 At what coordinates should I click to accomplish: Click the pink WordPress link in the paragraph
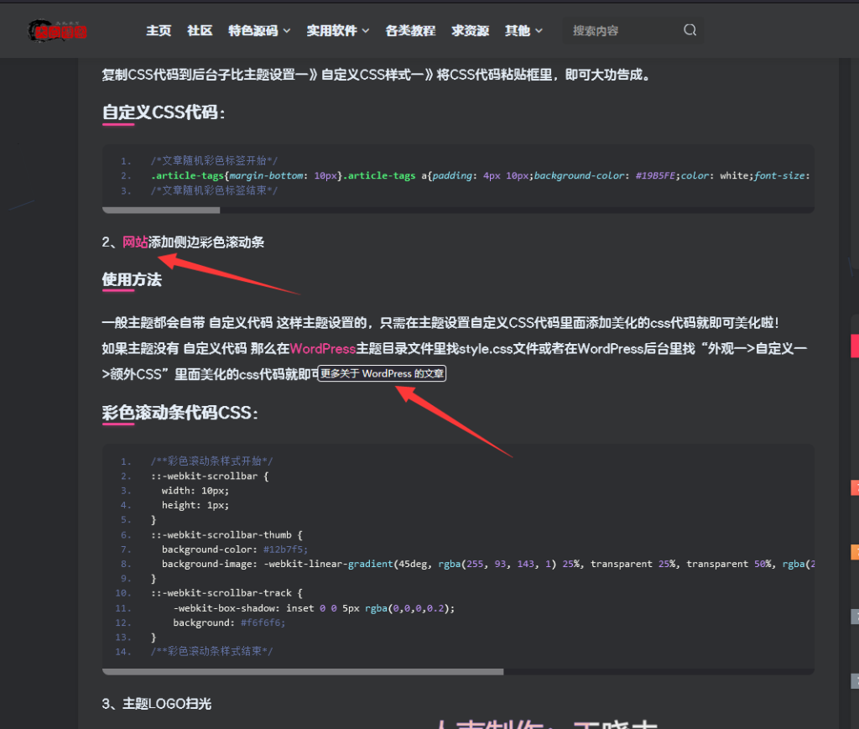pyautogui.click(x=322, y=348)
